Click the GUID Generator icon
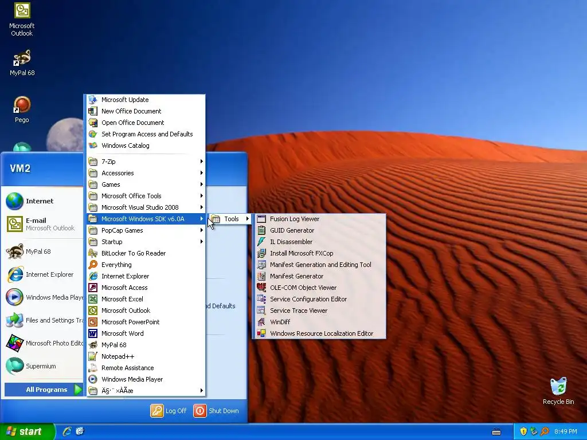This screenshot has height=440, width=587. [261, 230]
